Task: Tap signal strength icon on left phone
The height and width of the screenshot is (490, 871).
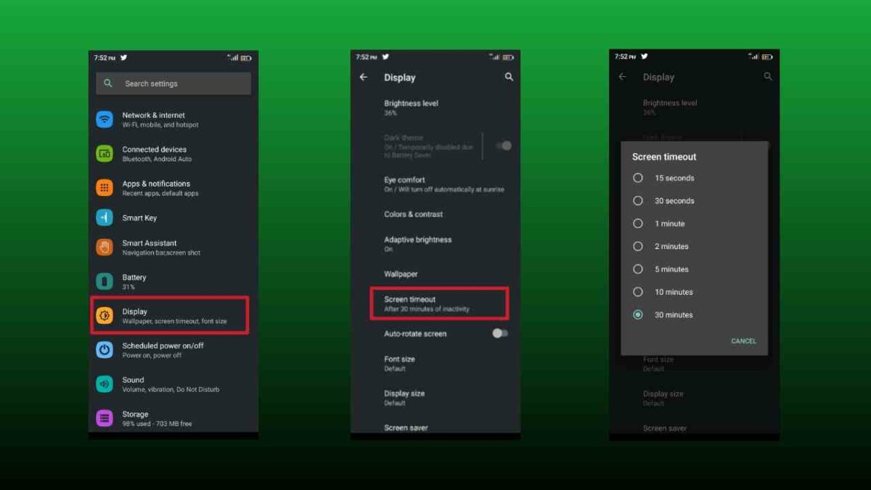Action: coord(234,57)
